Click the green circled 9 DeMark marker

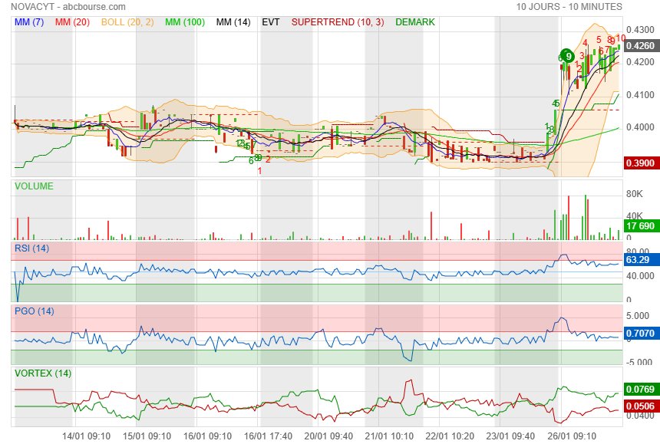(567, 56)
